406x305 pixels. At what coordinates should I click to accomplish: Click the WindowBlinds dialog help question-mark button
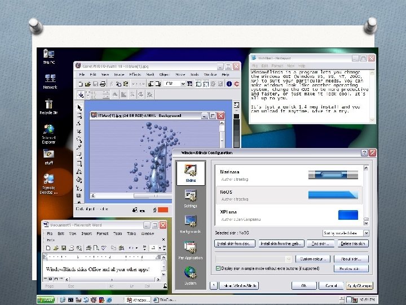[364, 152]
